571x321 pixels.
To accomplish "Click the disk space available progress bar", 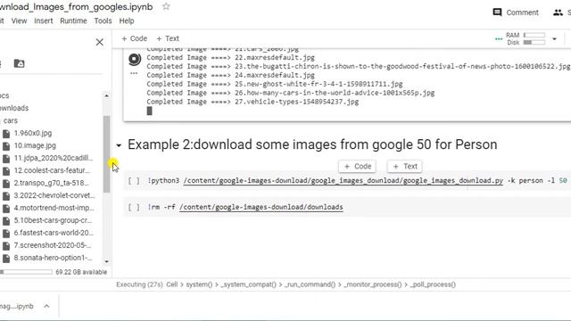I will 26,272.
